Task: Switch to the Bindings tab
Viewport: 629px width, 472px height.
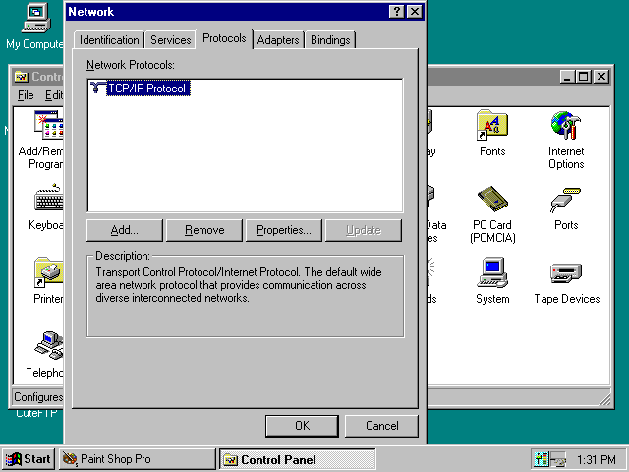Action: 330,40
